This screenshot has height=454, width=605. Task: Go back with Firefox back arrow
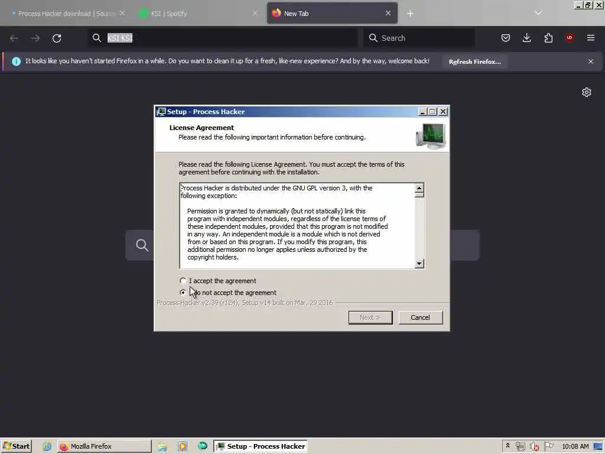(x=14, y=38)
